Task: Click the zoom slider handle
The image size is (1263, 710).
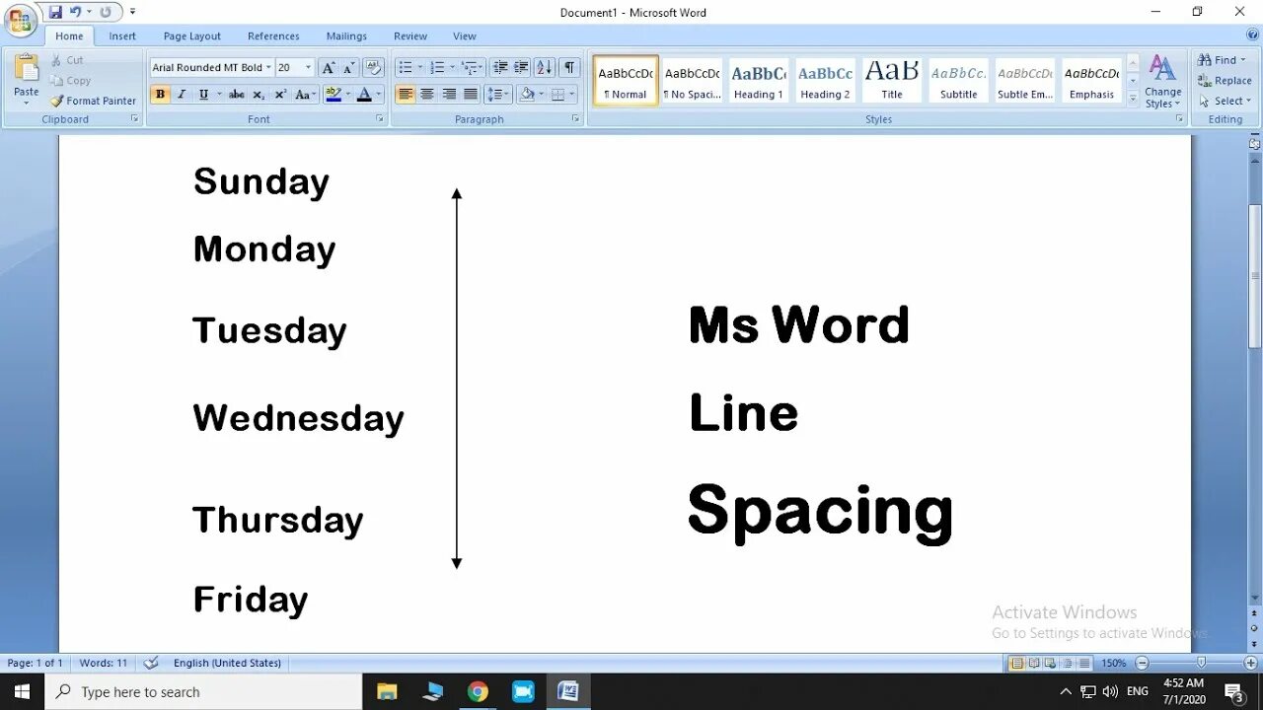Action: coord(1201,664)
